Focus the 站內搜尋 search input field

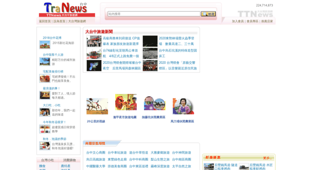pos(154,14)
